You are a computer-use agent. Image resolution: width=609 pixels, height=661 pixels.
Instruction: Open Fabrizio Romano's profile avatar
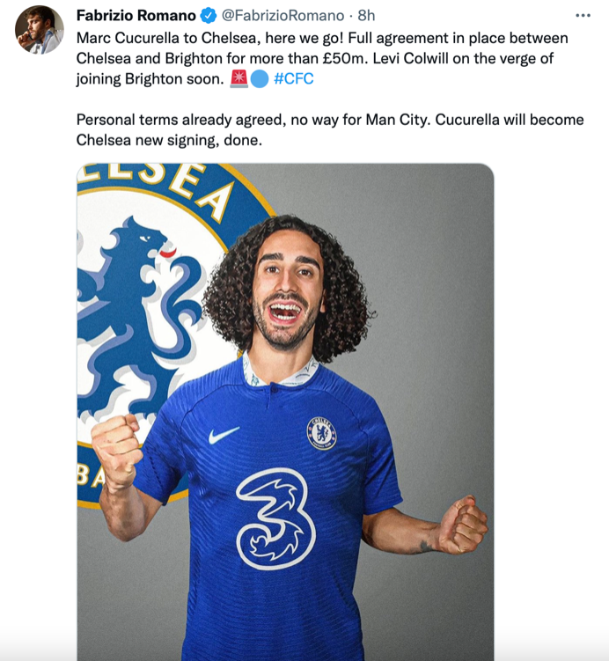pos(40,30)
